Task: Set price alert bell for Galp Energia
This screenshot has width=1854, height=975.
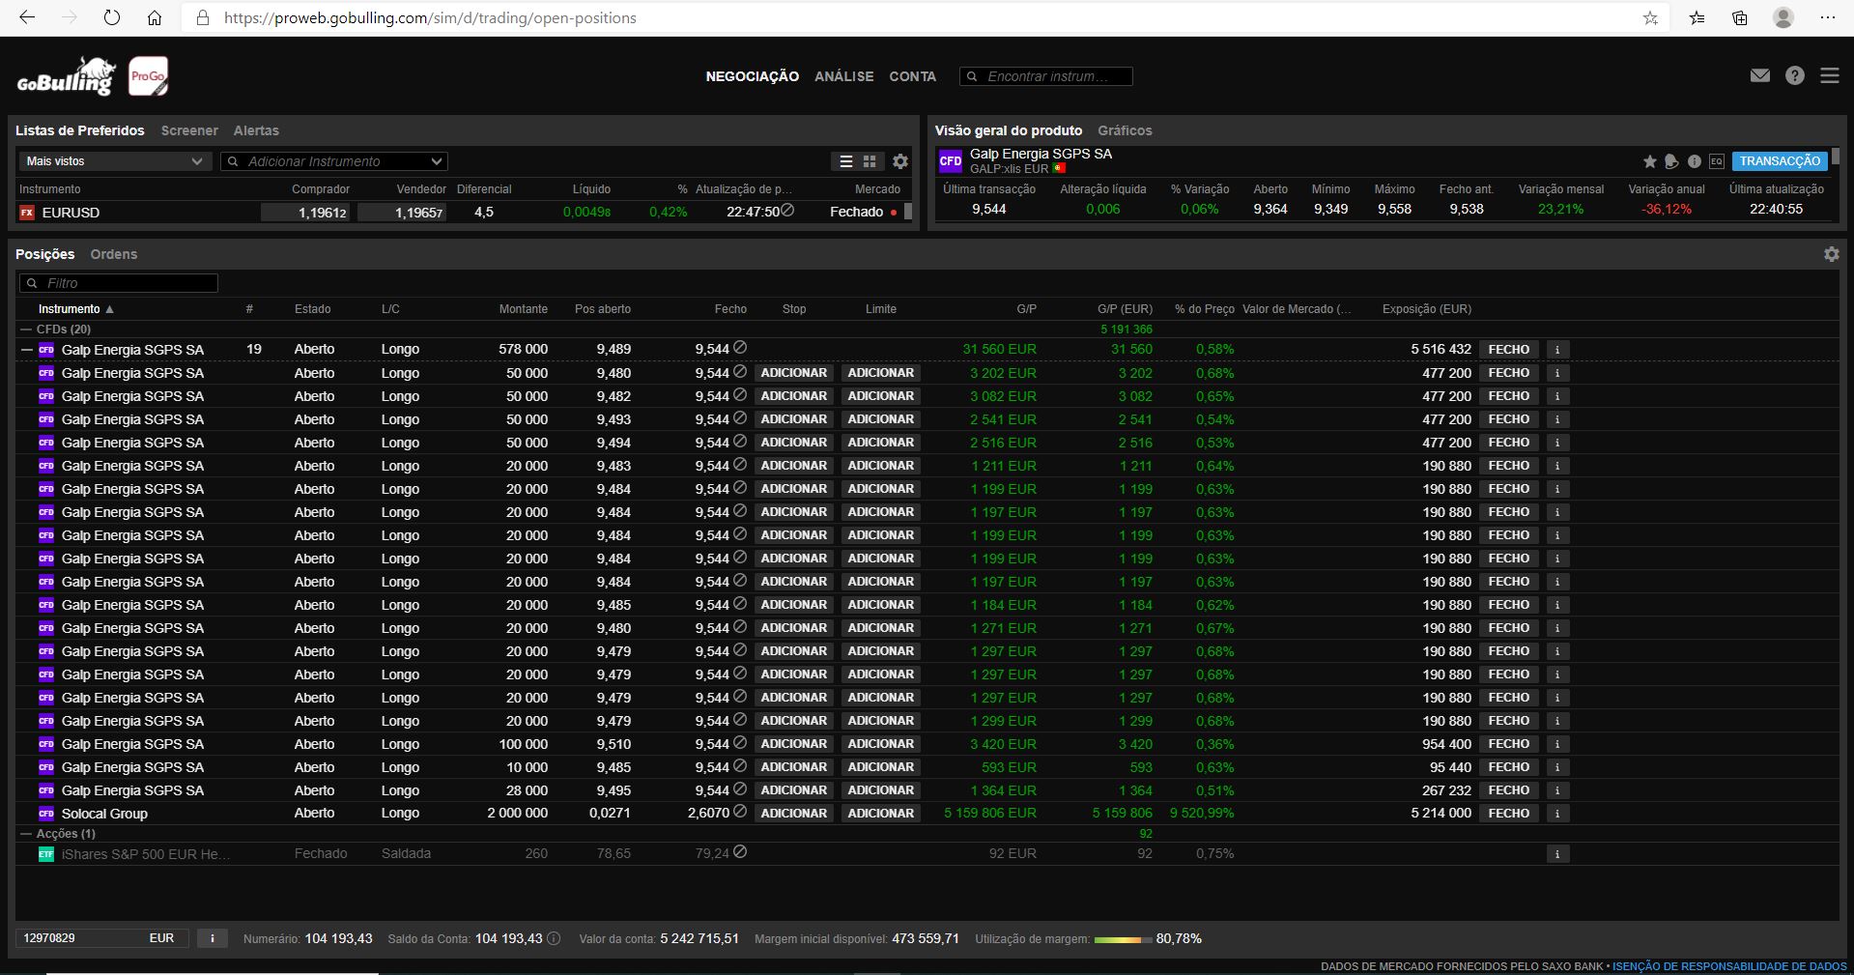Action: 1671,161
